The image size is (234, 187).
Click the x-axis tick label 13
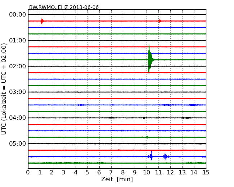point(182,173)
